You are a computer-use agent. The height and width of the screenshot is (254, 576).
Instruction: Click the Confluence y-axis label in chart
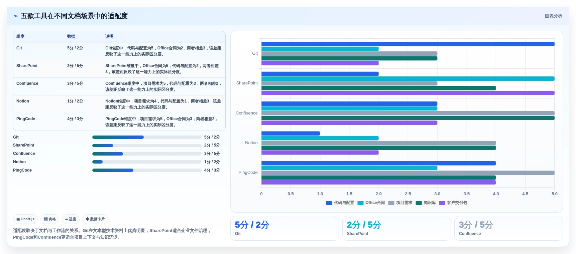coord(247,113)
